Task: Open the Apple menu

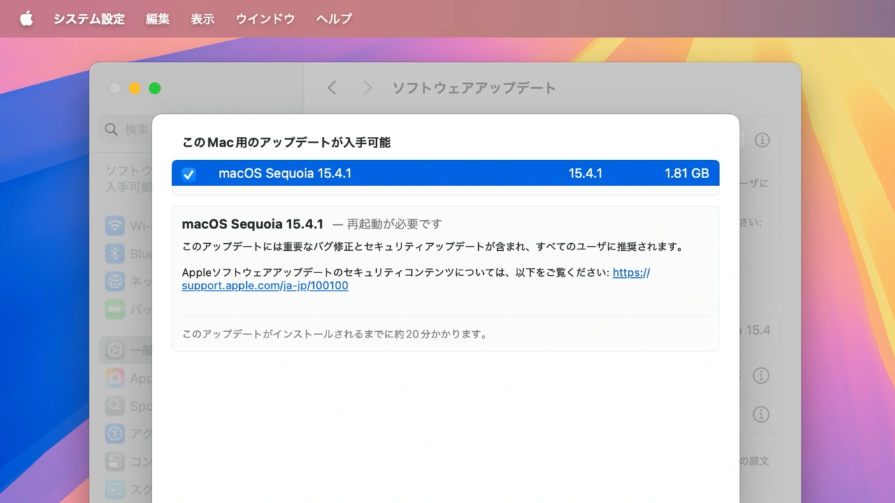Action: 27,19
